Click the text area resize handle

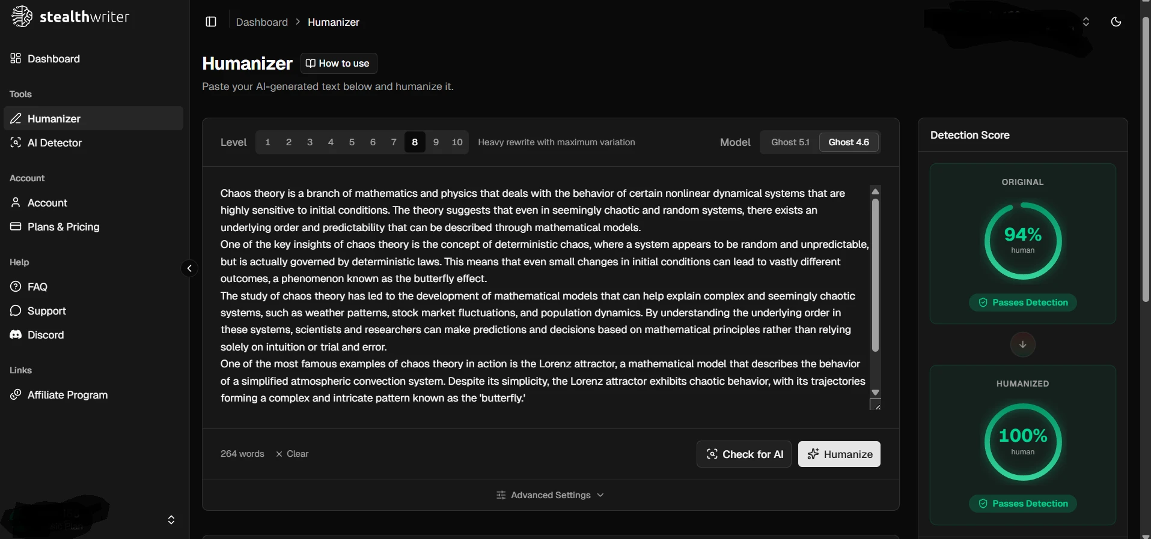click(x=876, y=405)
